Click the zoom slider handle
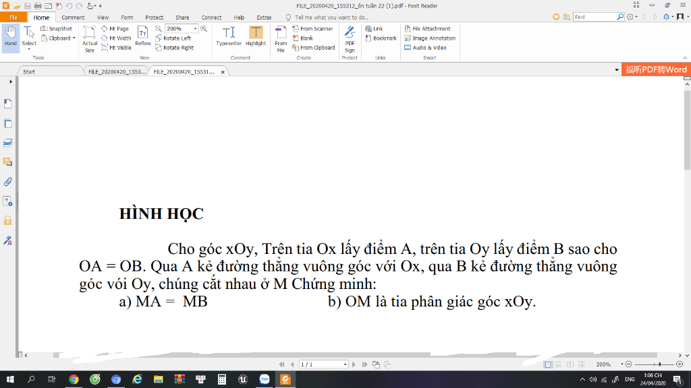This screenshot has height=388, width=691. pyautogui.click(x=660, y=364)
